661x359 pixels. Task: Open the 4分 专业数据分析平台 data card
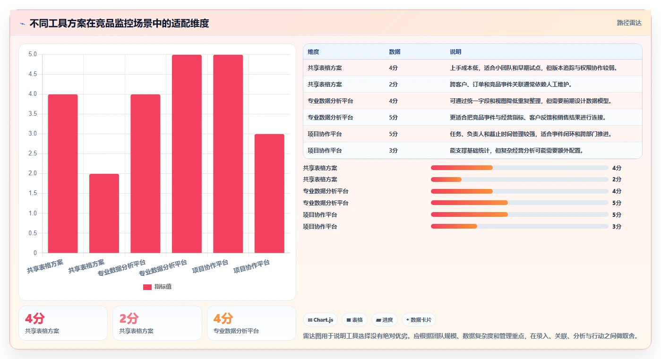pos(251,323)
